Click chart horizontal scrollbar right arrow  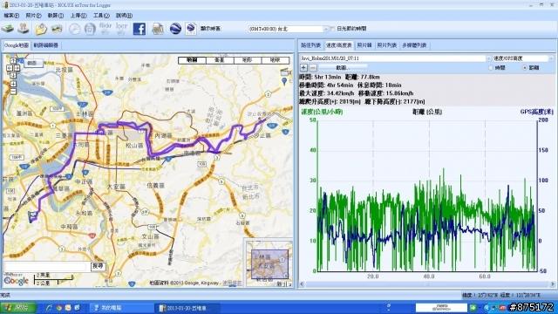553,284
